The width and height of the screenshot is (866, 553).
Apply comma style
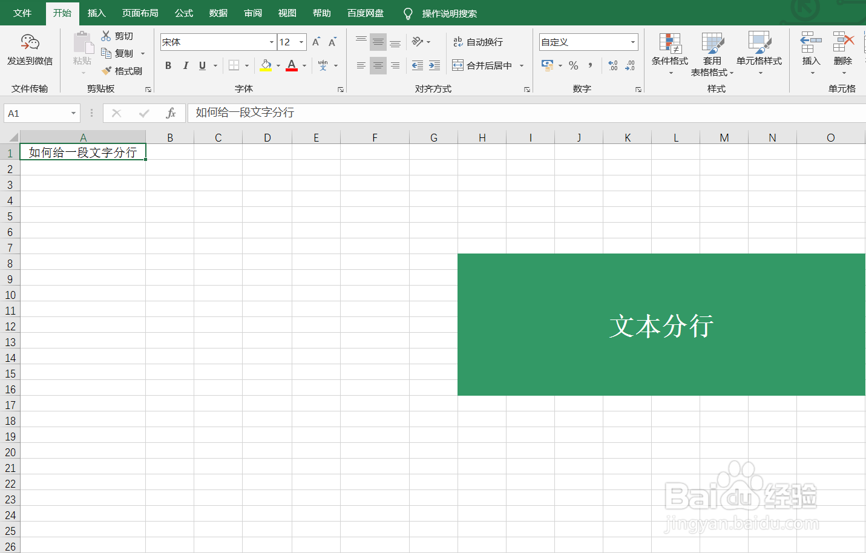[590, 65]
